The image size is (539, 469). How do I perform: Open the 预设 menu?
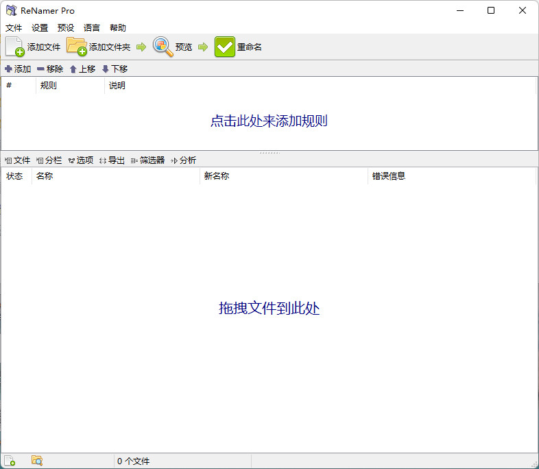(66, 28)
